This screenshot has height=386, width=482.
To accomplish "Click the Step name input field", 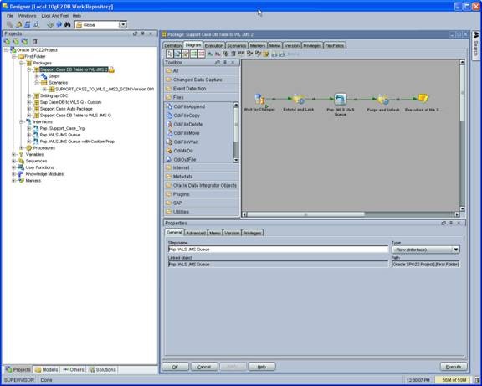I will click(278, 250).
